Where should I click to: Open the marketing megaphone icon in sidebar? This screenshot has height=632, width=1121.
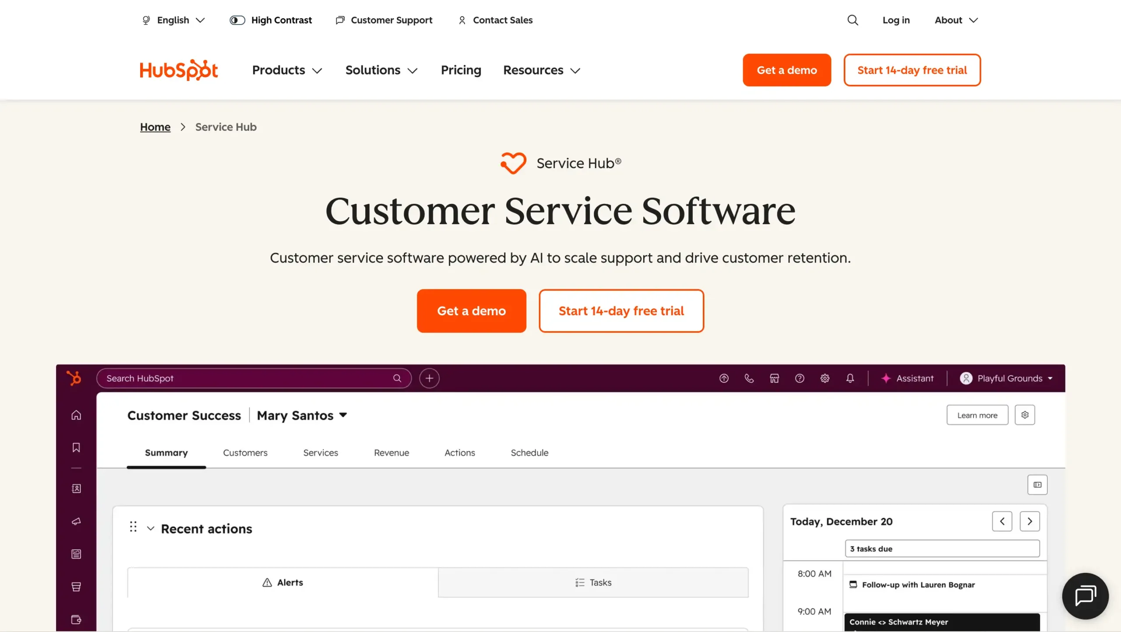[76, 521]
